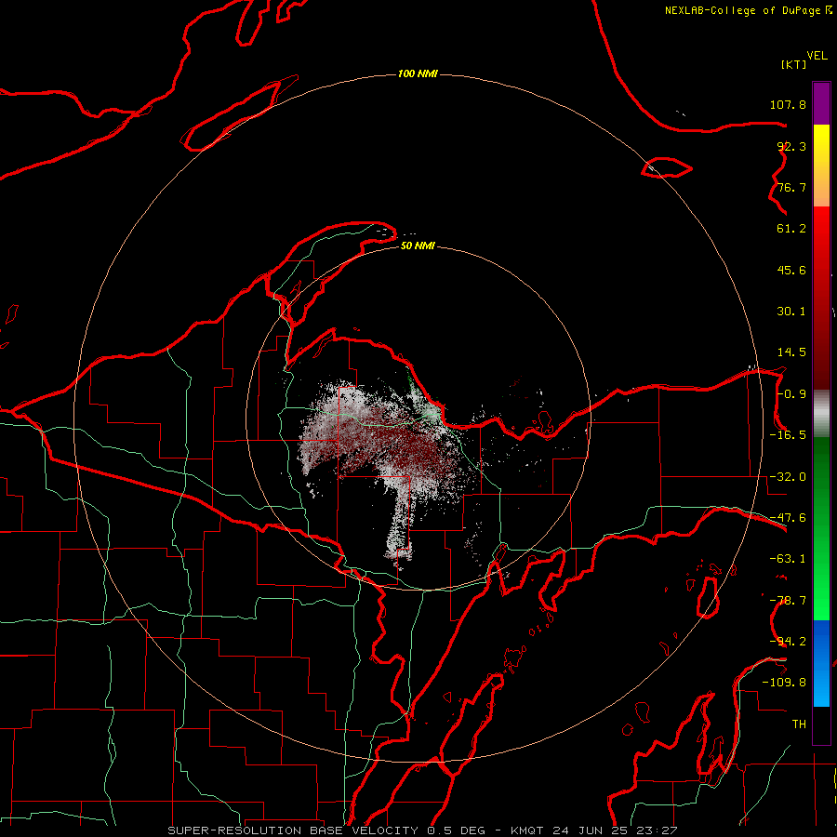
Task: Click the -78.7 velocity scale value
Action: pyautogui.click(x=788, y=601)
